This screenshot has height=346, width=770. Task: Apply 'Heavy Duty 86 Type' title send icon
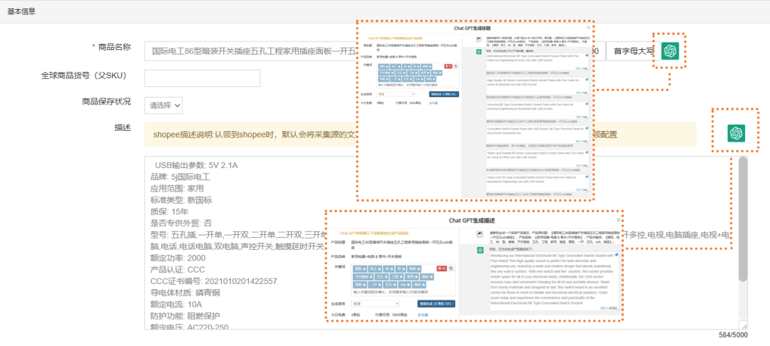point(586,177)
